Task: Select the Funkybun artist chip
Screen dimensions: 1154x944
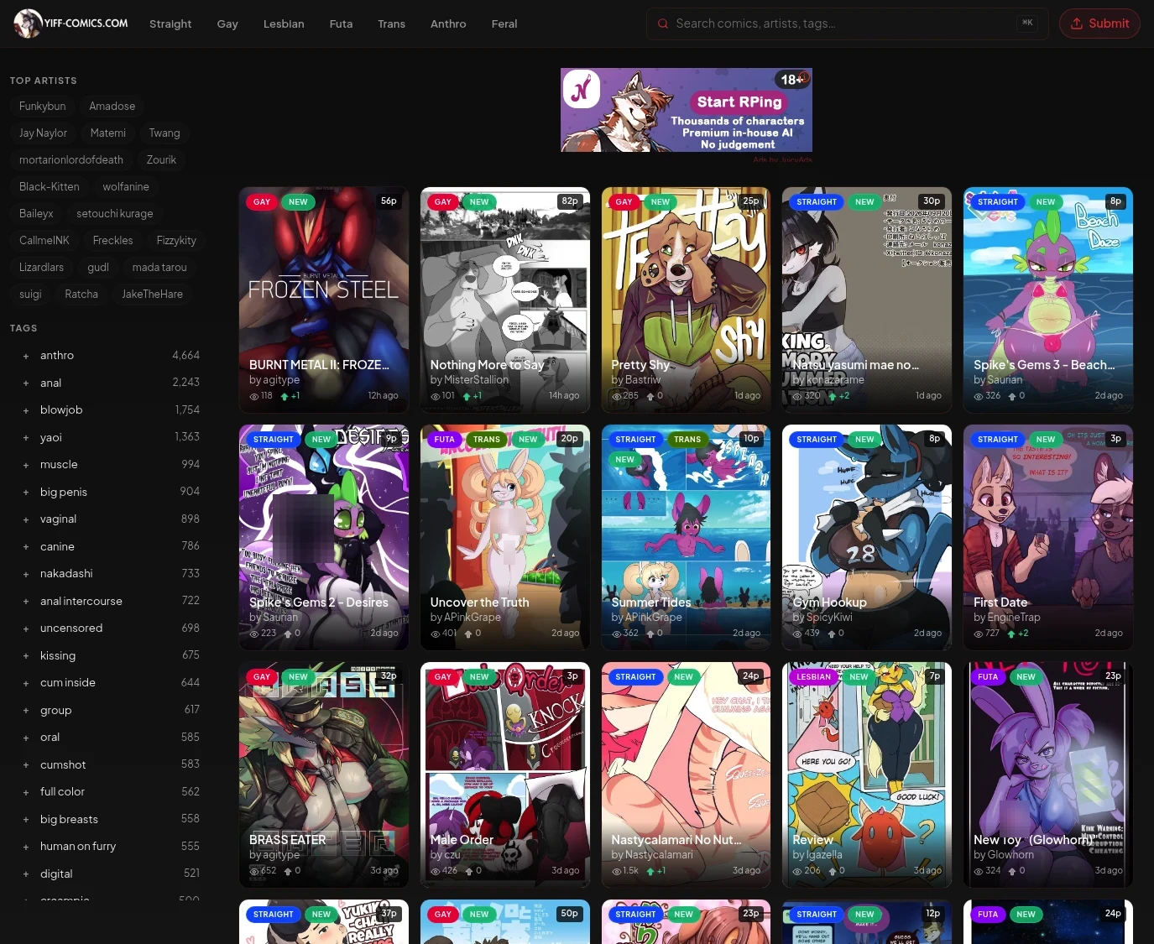Action: pyautogui.click(x=42, y=107)
